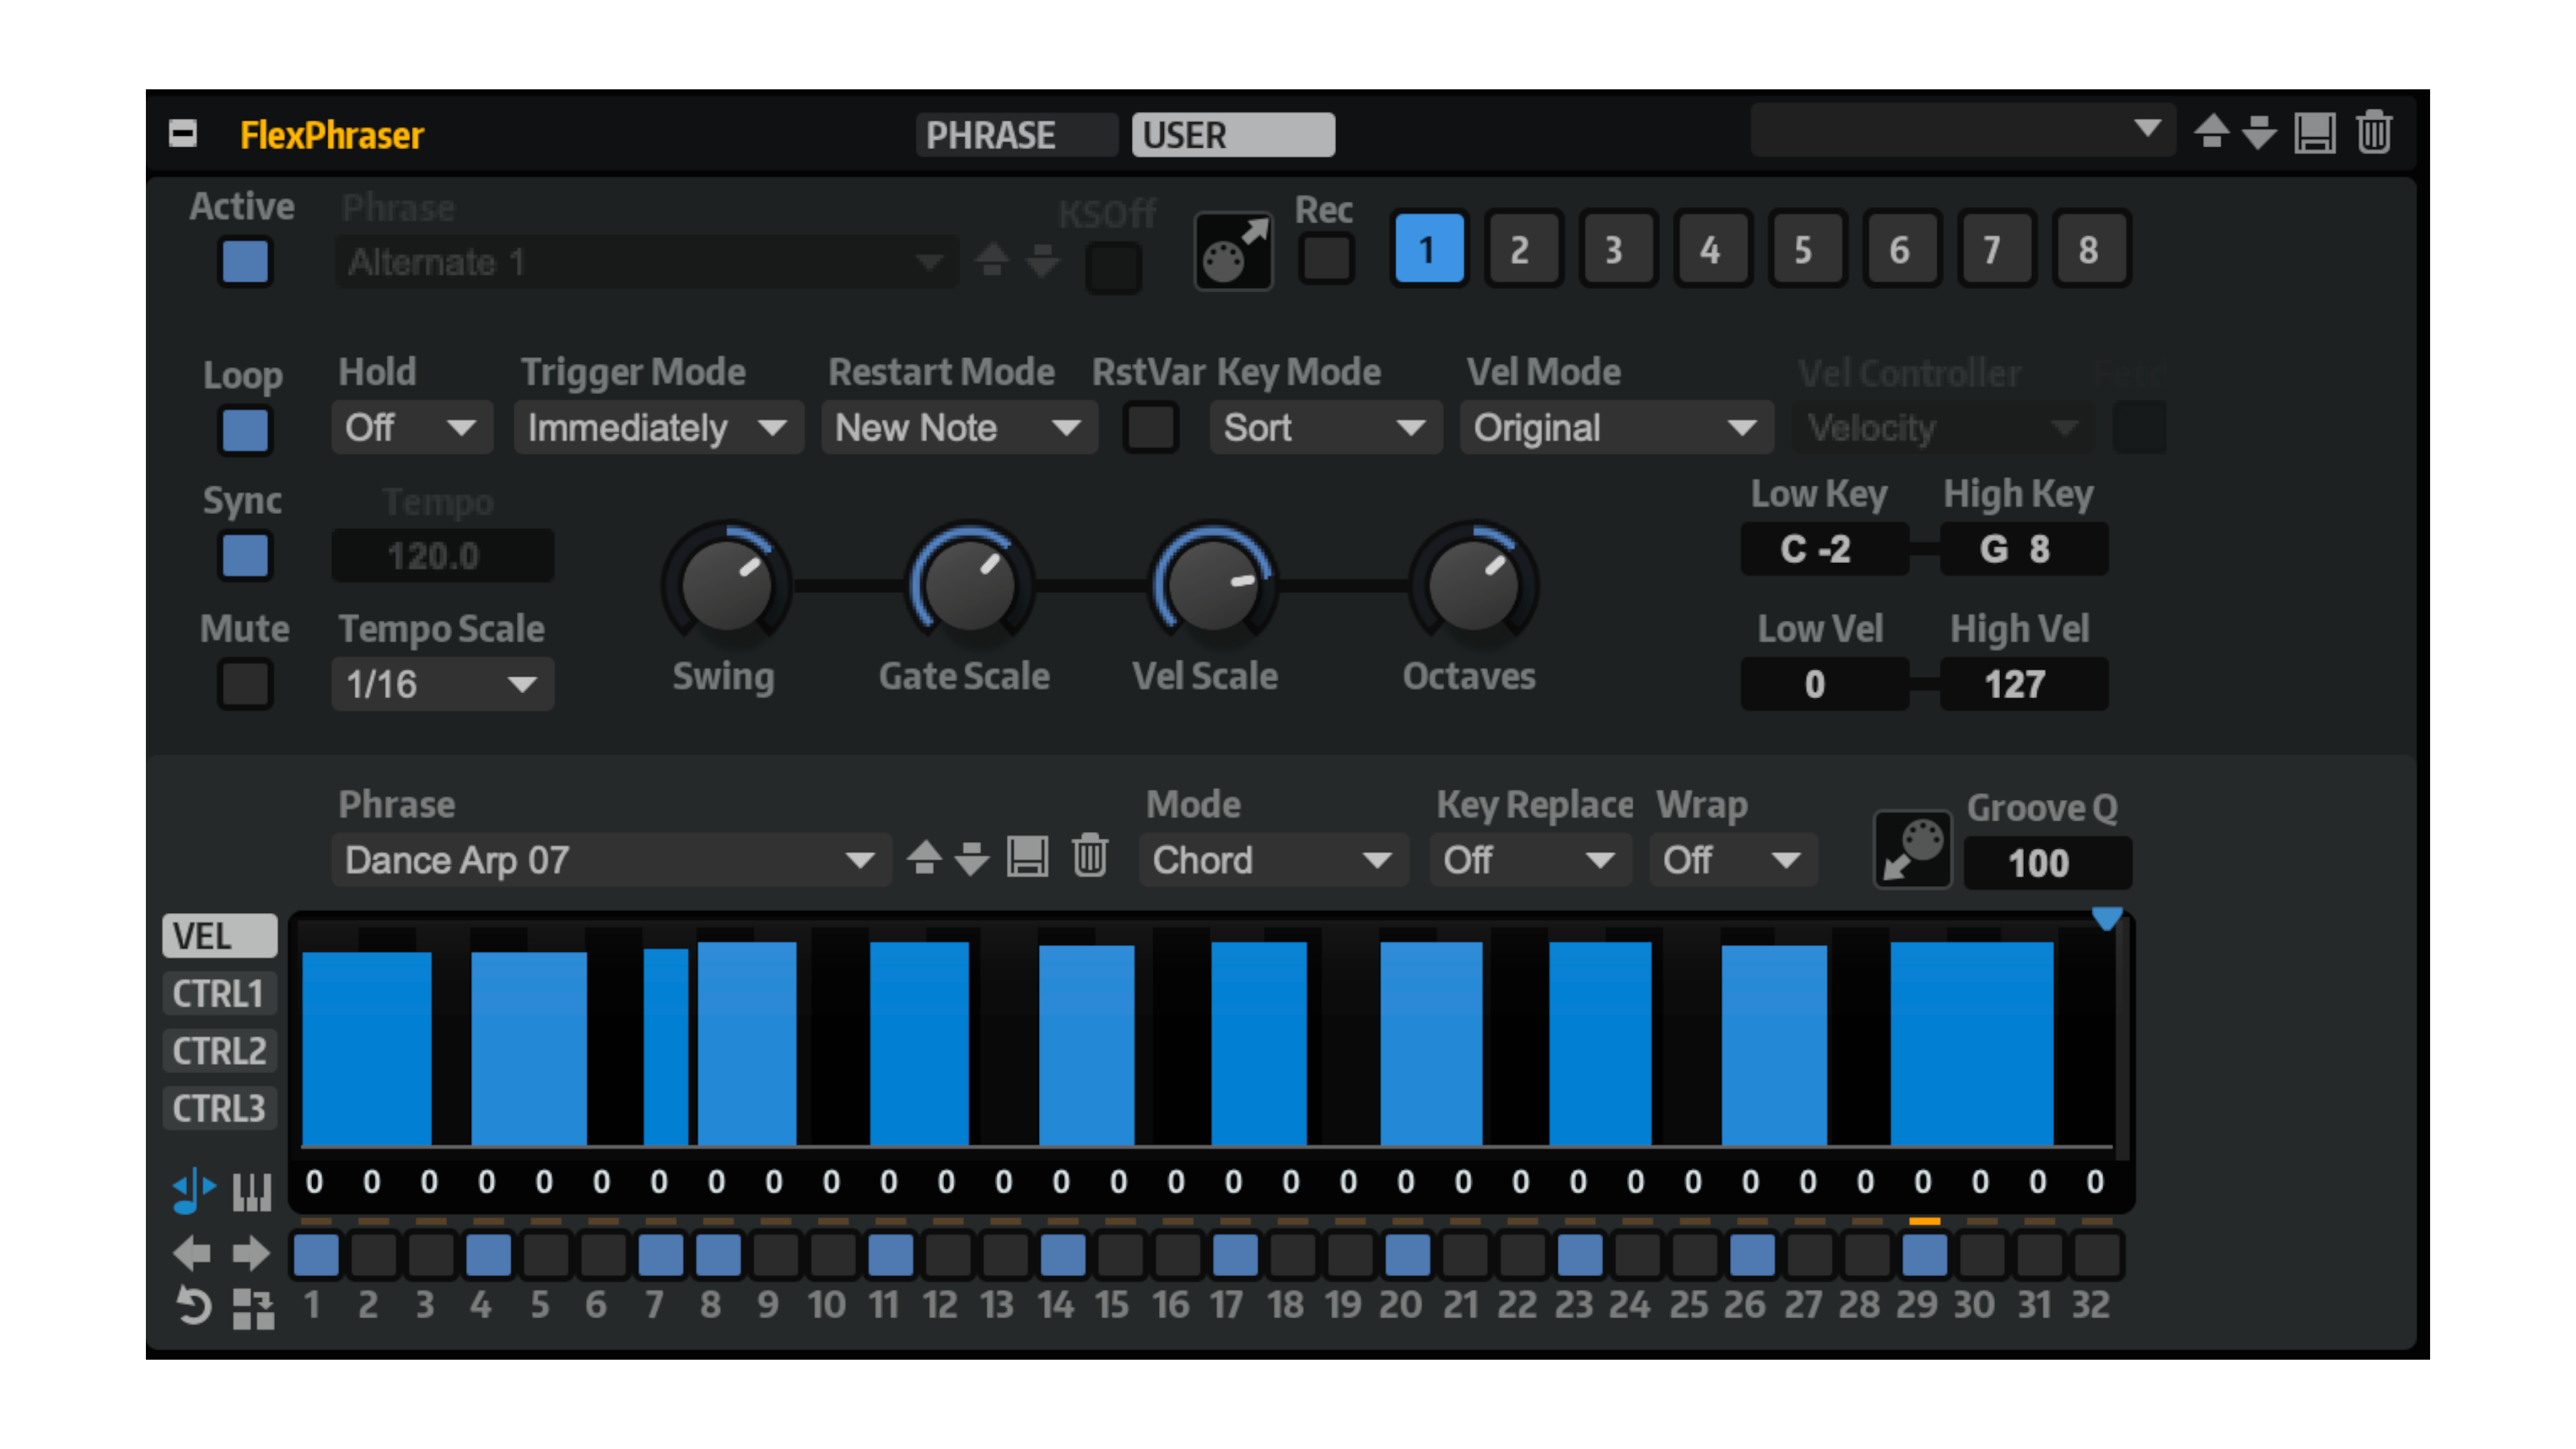
Task: Delete preset using header trash icon
Action: [2373, 132]
